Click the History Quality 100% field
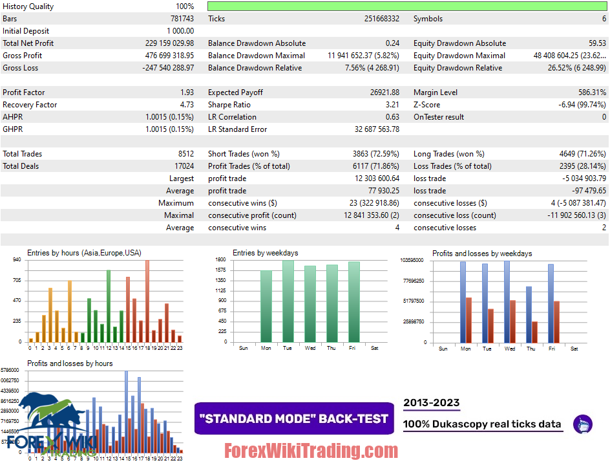 tap(97, 6)
